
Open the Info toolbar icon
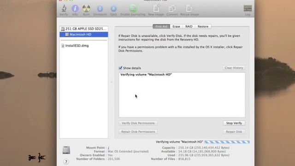(75, 10)
